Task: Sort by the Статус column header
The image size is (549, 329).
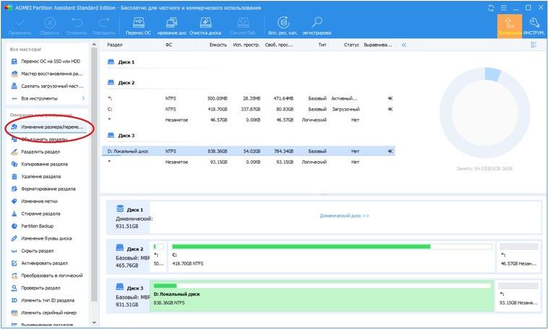Action: [x=352, y=45]
